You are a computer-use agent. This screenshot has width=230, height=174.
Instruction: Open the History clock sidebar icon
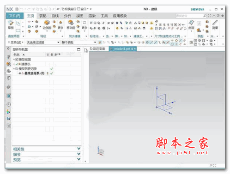(9, 105)
